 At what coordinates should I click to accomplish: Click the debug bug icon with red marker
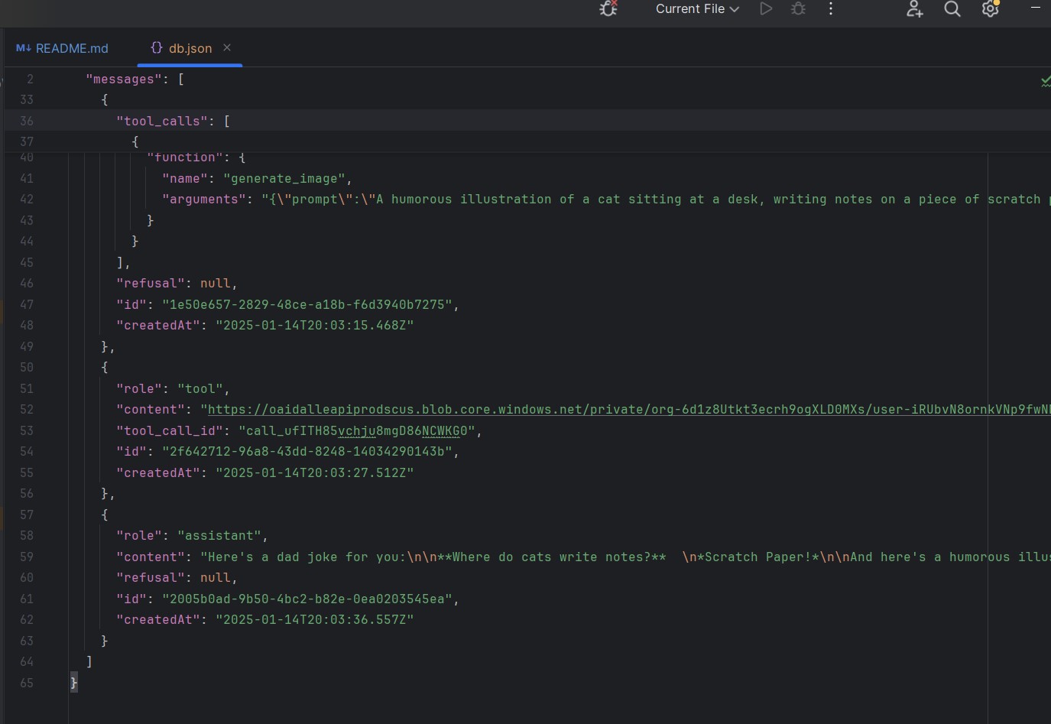[x=608, y=9]
